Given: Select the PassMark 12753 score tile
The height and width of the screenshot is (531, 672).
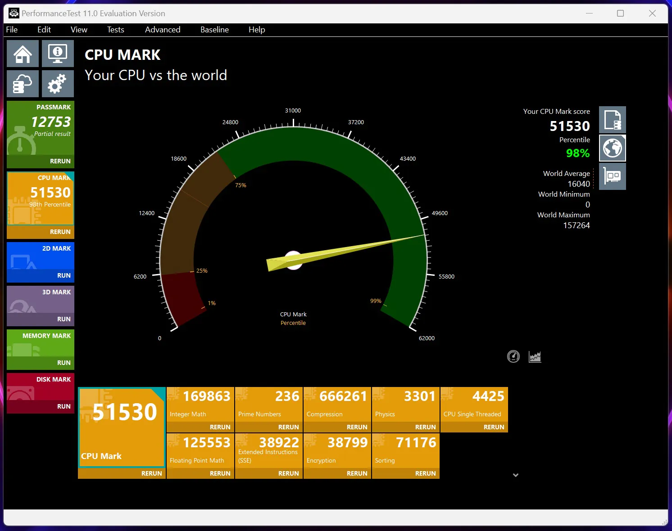Looking at the screenshot, I should (41, 128).
